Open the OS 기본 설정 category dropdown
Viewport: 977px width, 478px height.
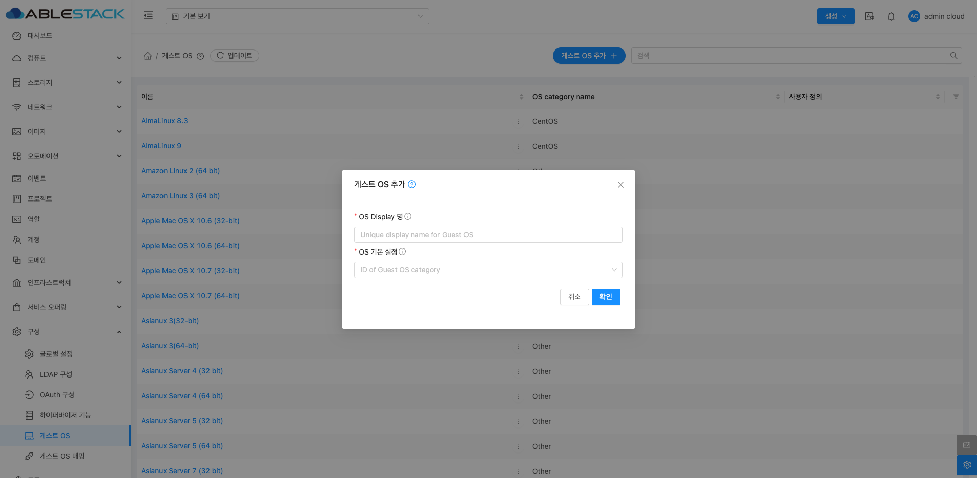488,270
